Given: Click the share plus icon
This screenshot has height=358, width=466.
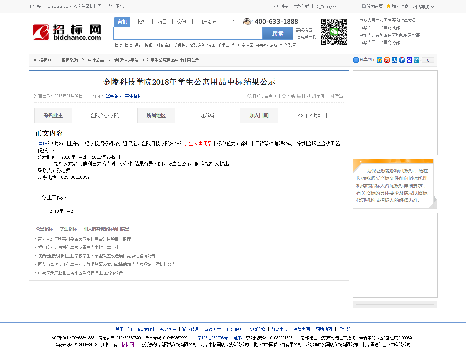Looking at the screenshot, I should (356, 60).
